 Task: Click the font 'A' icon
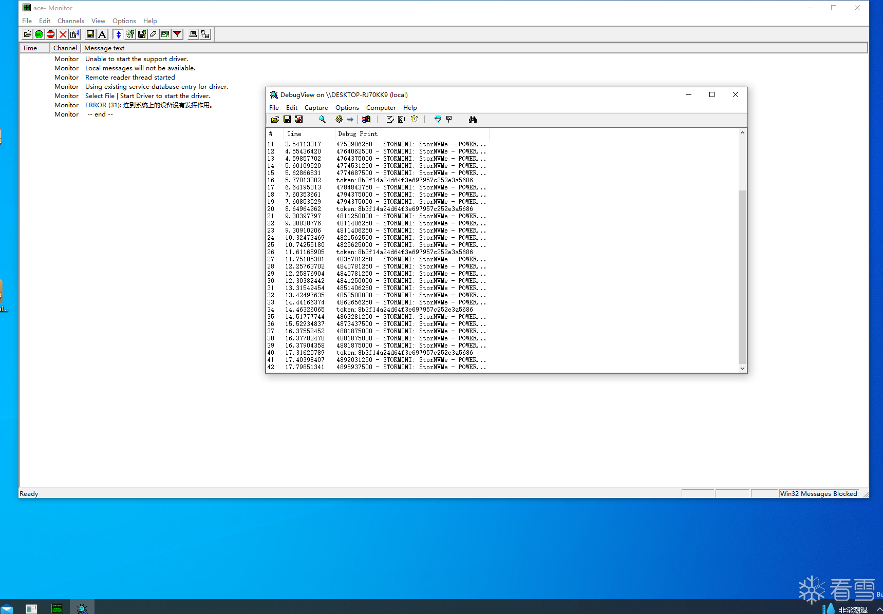pos(102,34)
